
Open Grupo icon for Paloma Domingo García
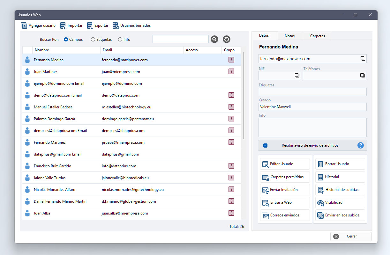pyautogui.click(x=231, y=119)
